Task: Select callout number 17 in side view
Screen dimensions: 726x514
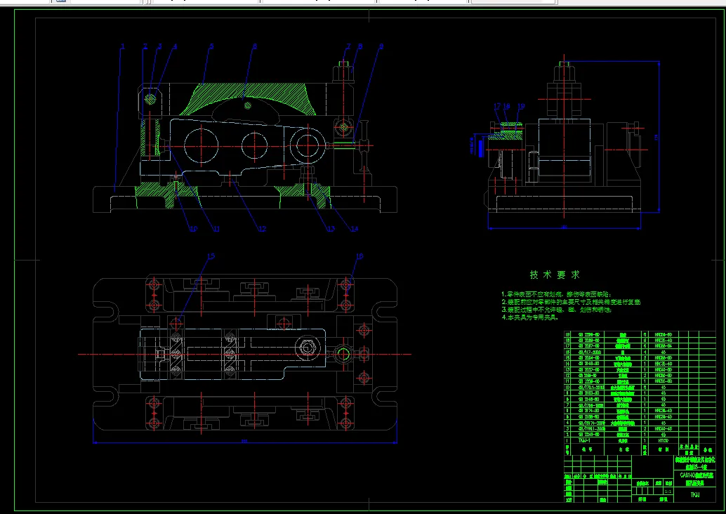Action: coord(497,107)
